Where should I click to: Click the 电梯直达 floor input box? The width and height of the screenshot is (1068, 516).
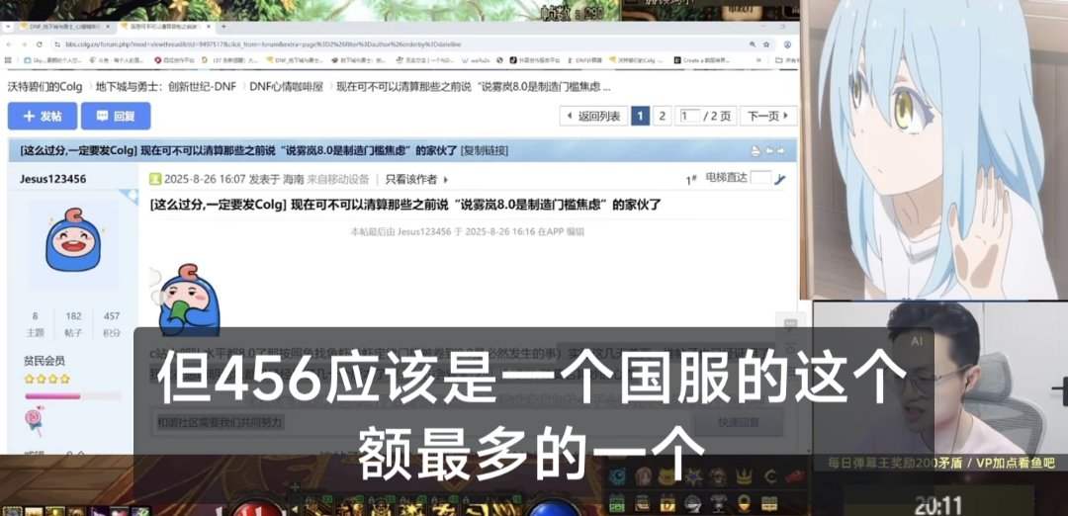pos(760,178)
